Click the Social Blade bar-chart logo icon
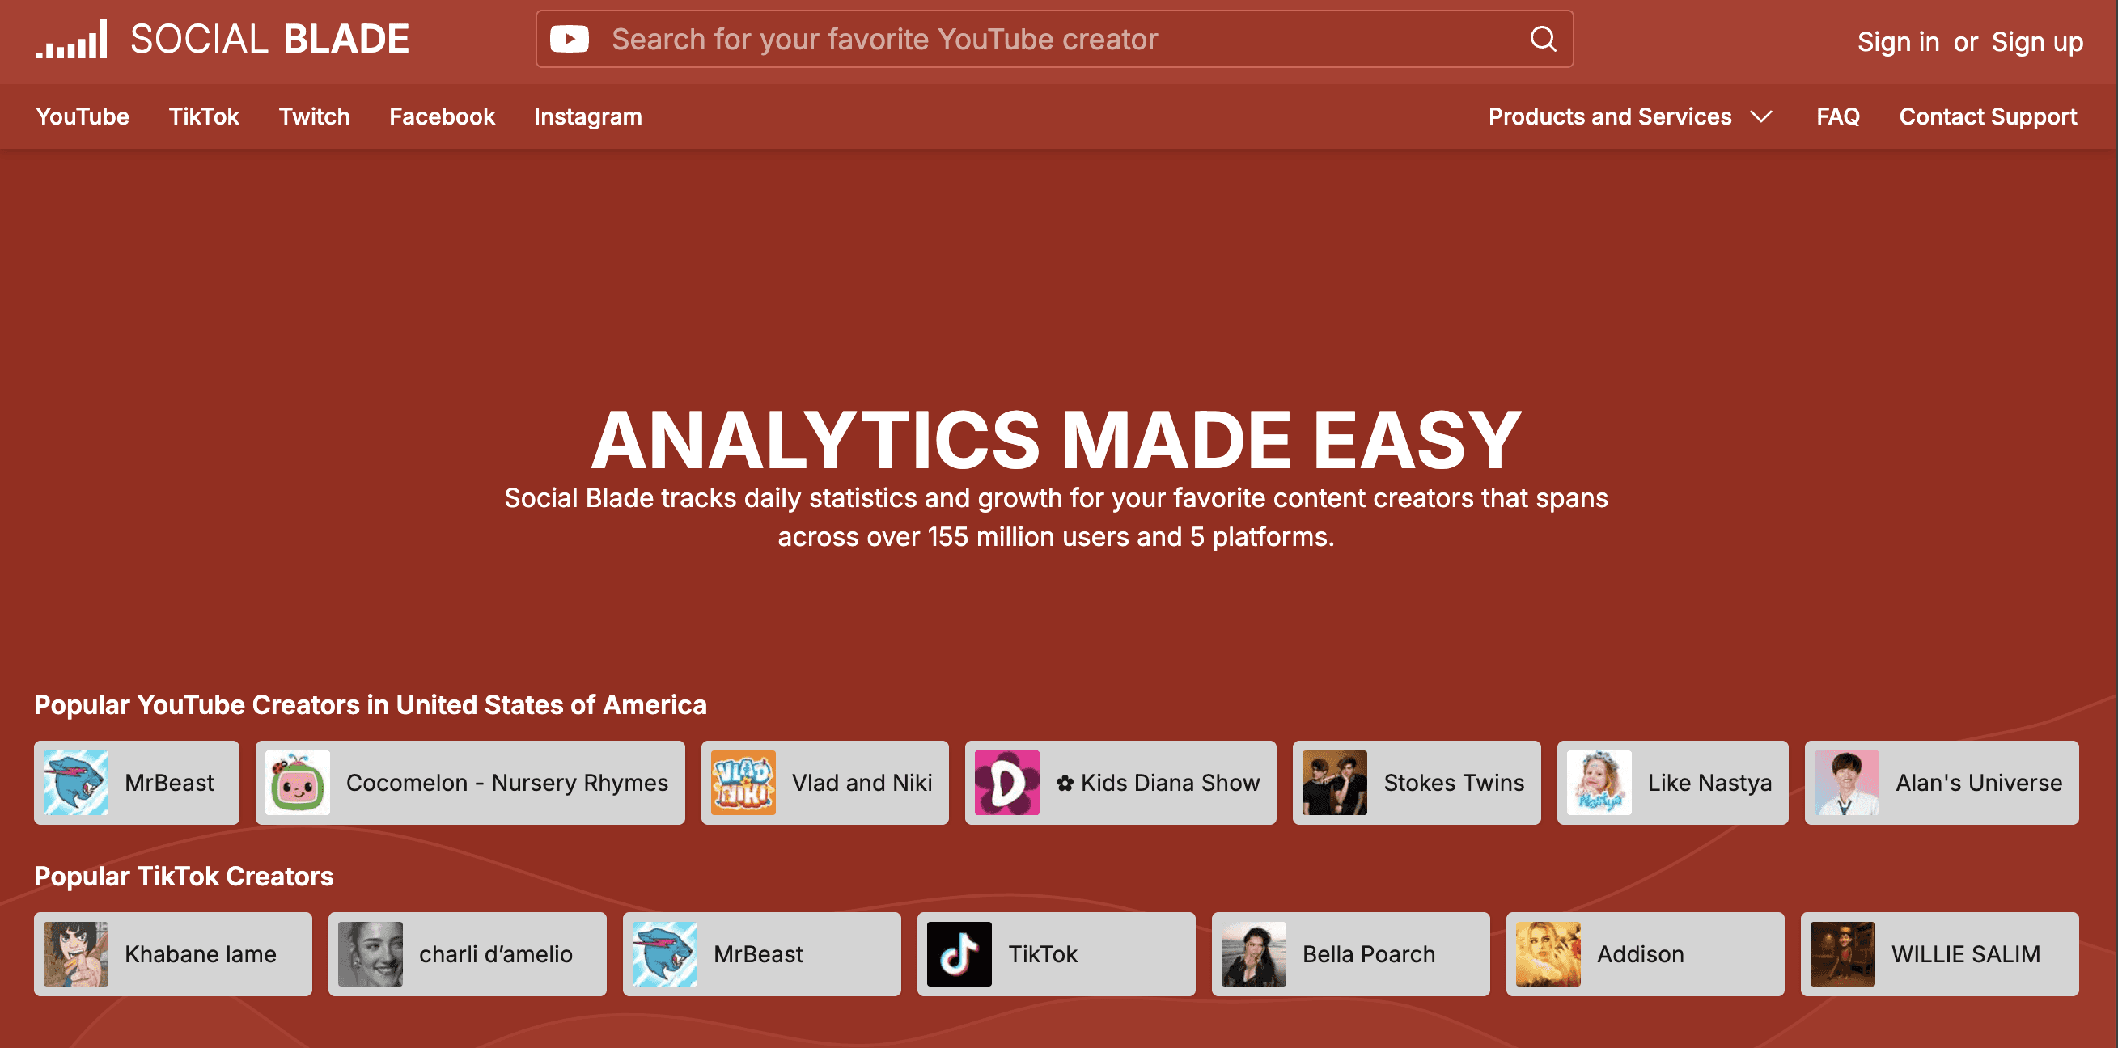The height and width of the screenshot is (1048, 2118). [x=71, y=40]
